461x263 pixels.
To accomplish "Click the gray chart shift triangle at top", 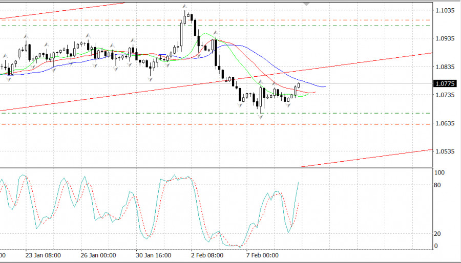I will [x=307, y=3].
